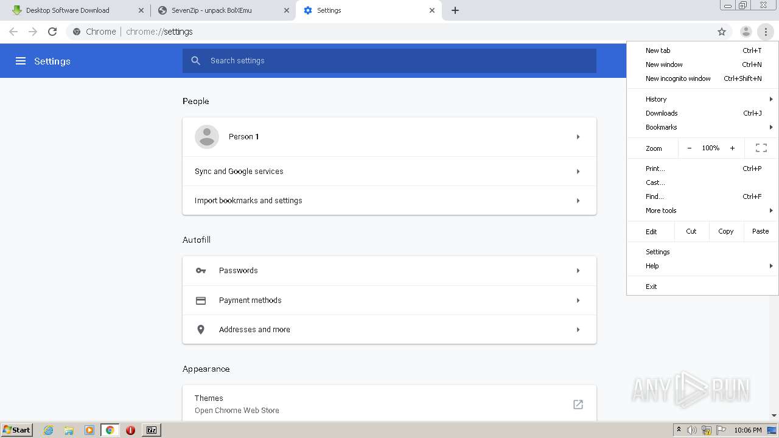
Task: Click Copy in Edit row
Action: tap(726, 231)
